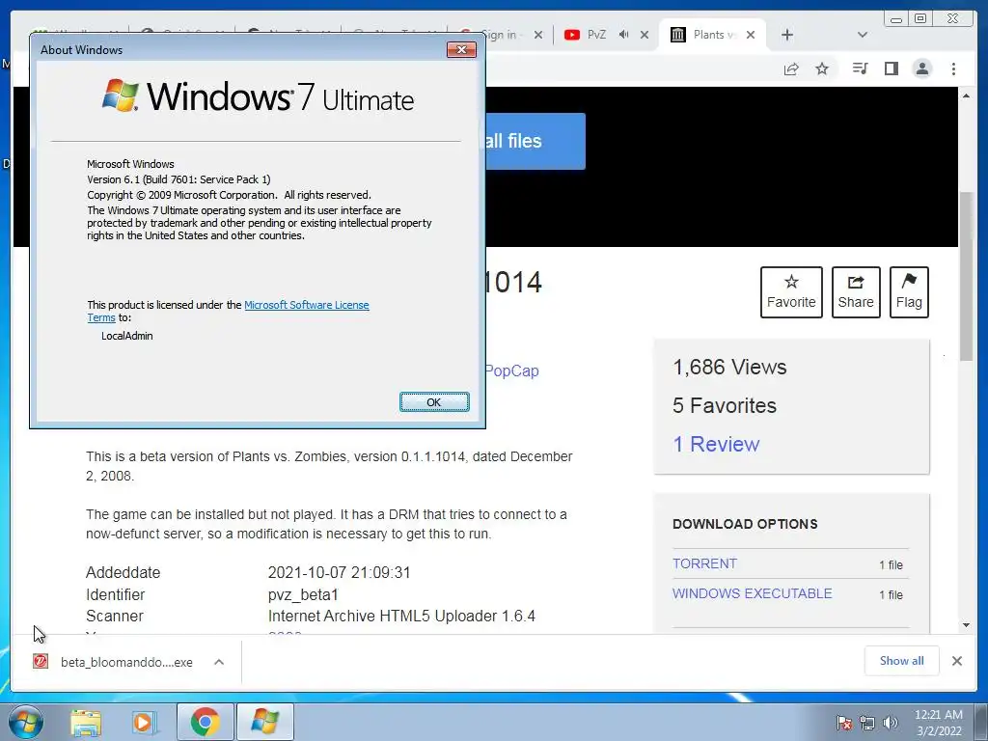Screen dimensions: 988x741
Task: Click OK in About Windows dialog
Action: [434, 402]
